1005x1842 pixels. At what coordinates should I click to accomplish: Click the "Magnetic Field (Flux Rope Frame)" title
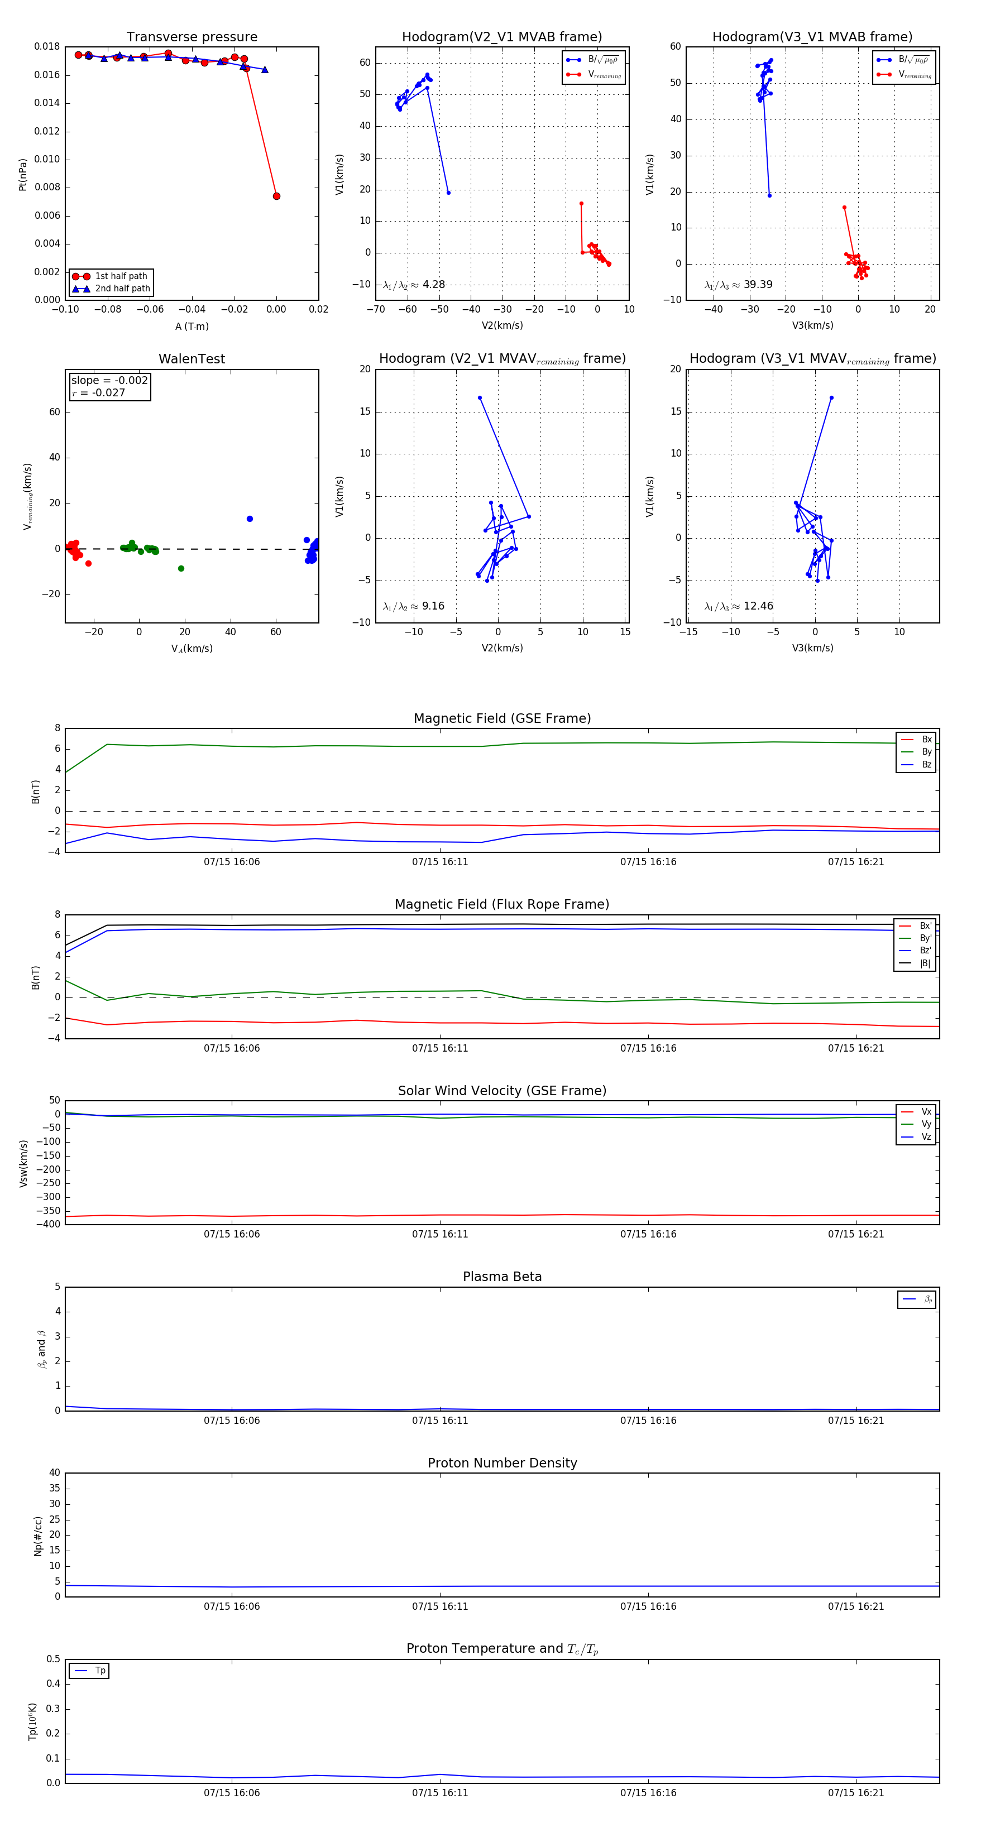(502, 904)
